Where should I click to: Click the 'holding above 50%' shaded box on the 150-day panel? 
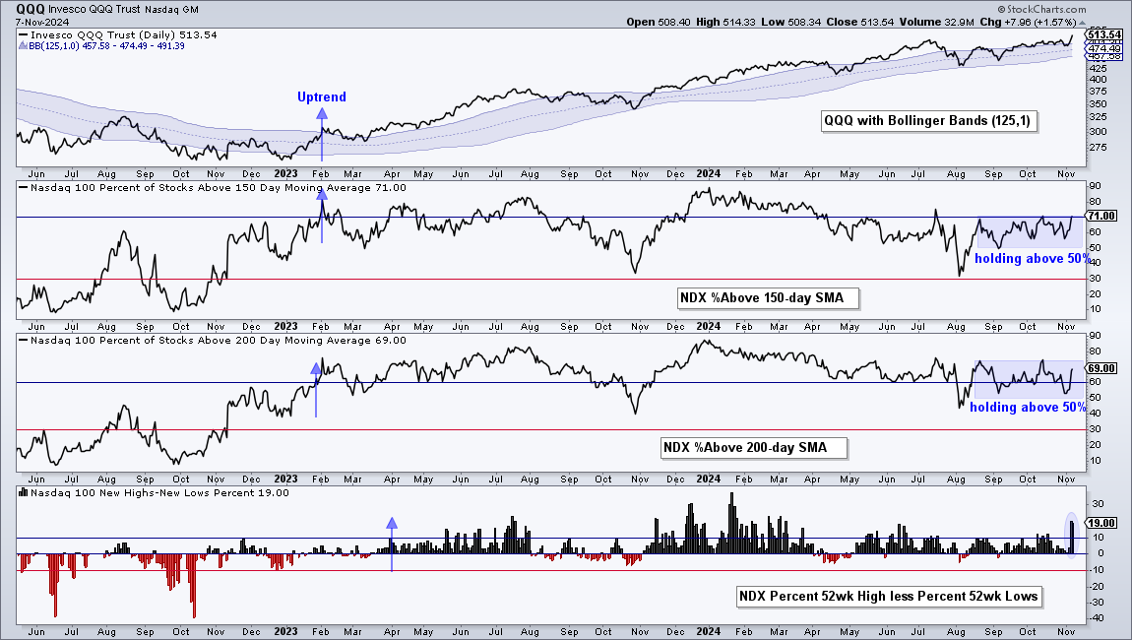tap(1030, 233)
